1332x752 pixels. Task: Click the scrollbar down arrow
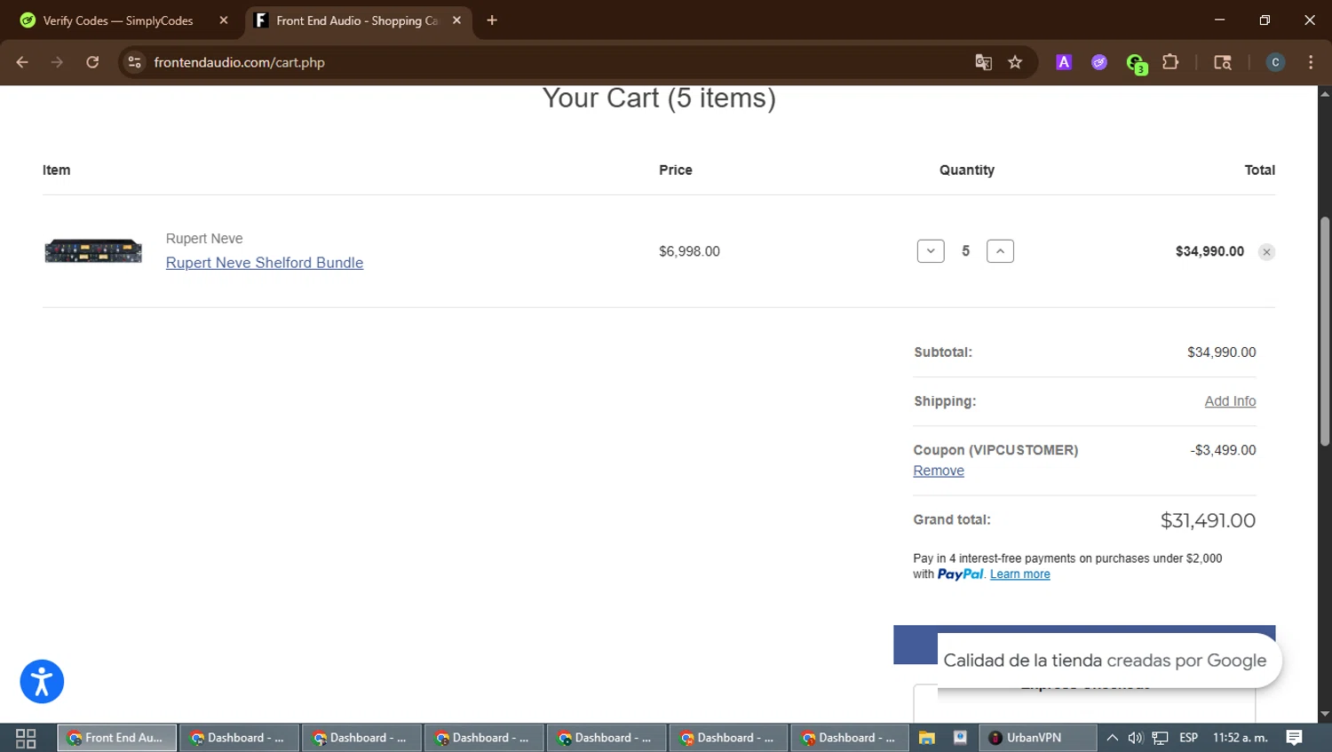1325,714
